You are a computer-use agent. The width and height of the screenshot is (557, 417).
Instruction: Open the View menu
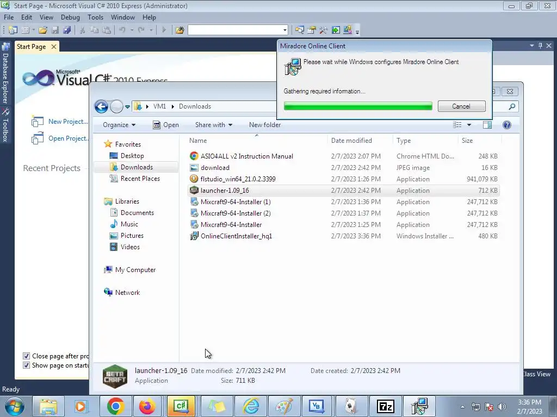(x=46, y=17)
